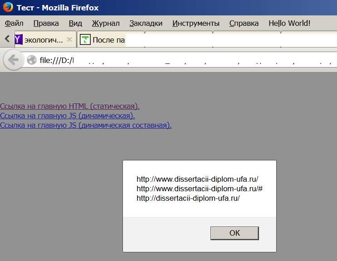Follow the Ссылка на главную JS (динамическая). link
Viewport: 337px width, 261px height.
[68, 116]
